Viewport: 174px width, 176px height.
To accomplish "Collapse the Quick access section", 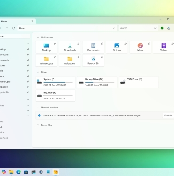I will click(38, 37).
